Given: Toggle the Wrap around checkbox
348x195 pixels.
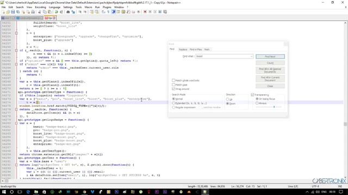Looking at the screenshot, I should coord(173,89).
